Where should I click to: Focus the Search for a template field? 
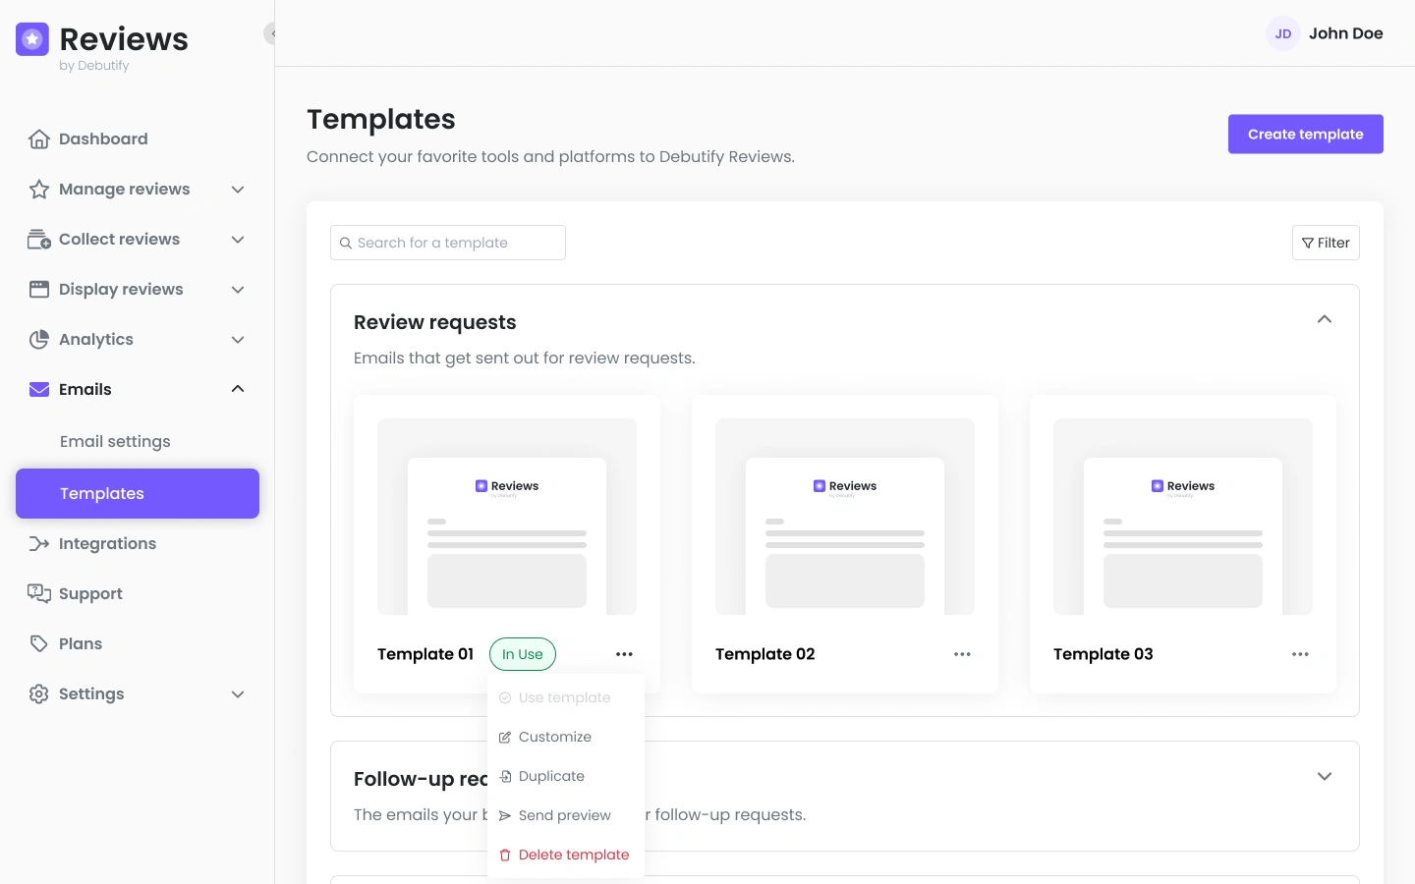(448, 243)
